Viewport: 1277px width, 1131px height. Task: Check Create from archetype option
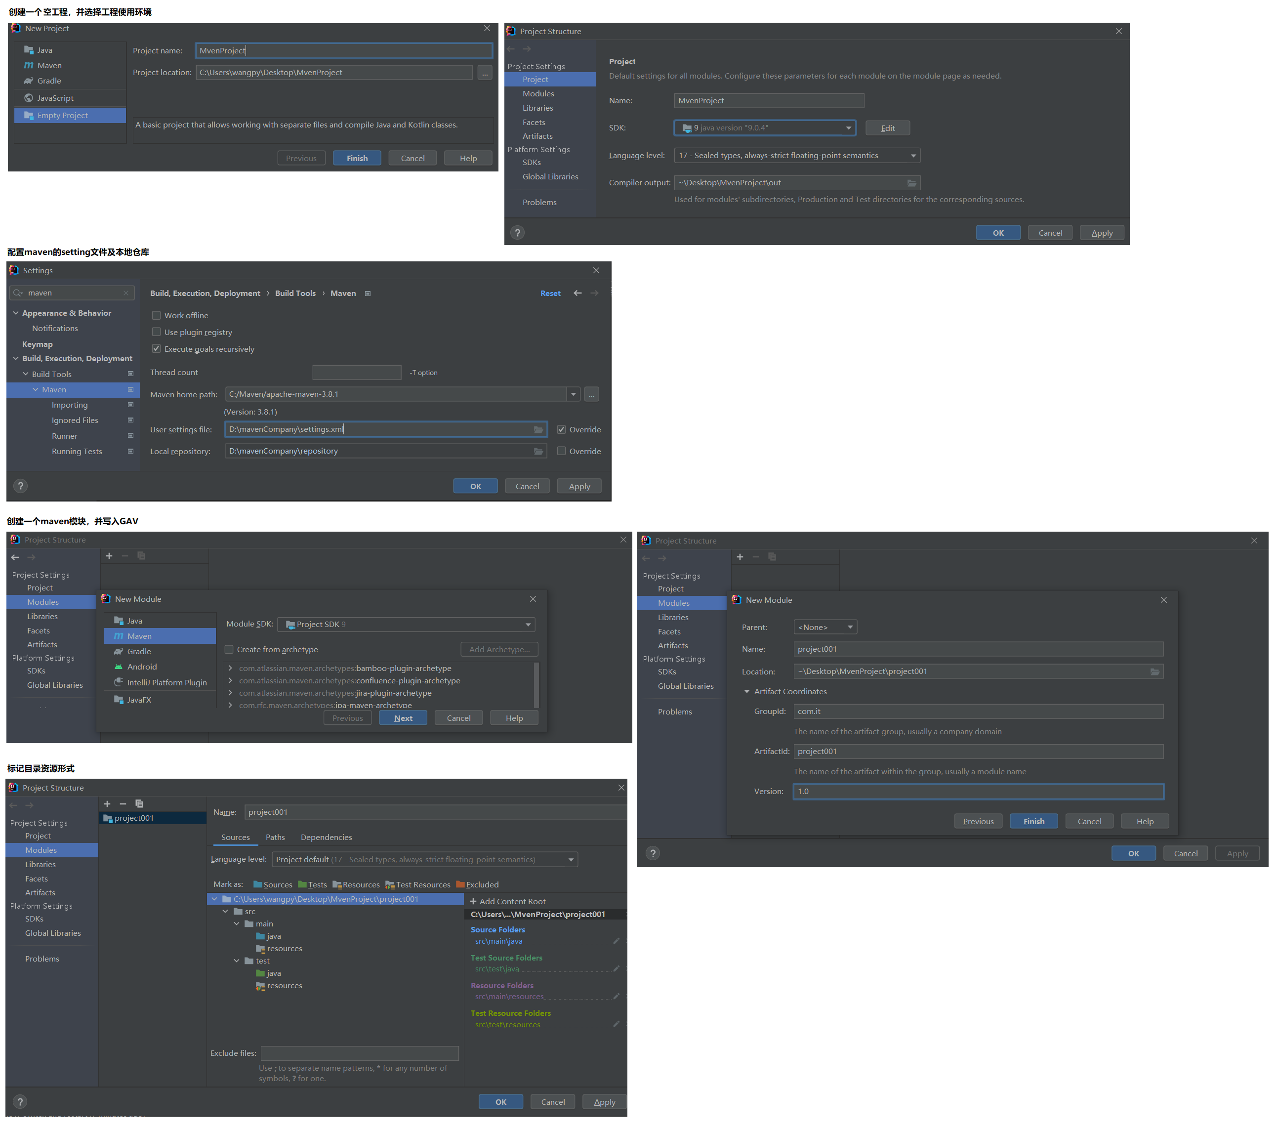(229, 649)
